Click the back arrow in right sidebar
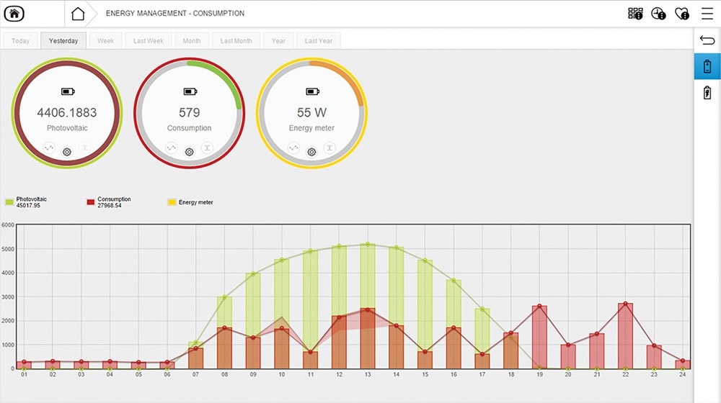Viewport: 721px width, 403px height. tap(707, 40)
